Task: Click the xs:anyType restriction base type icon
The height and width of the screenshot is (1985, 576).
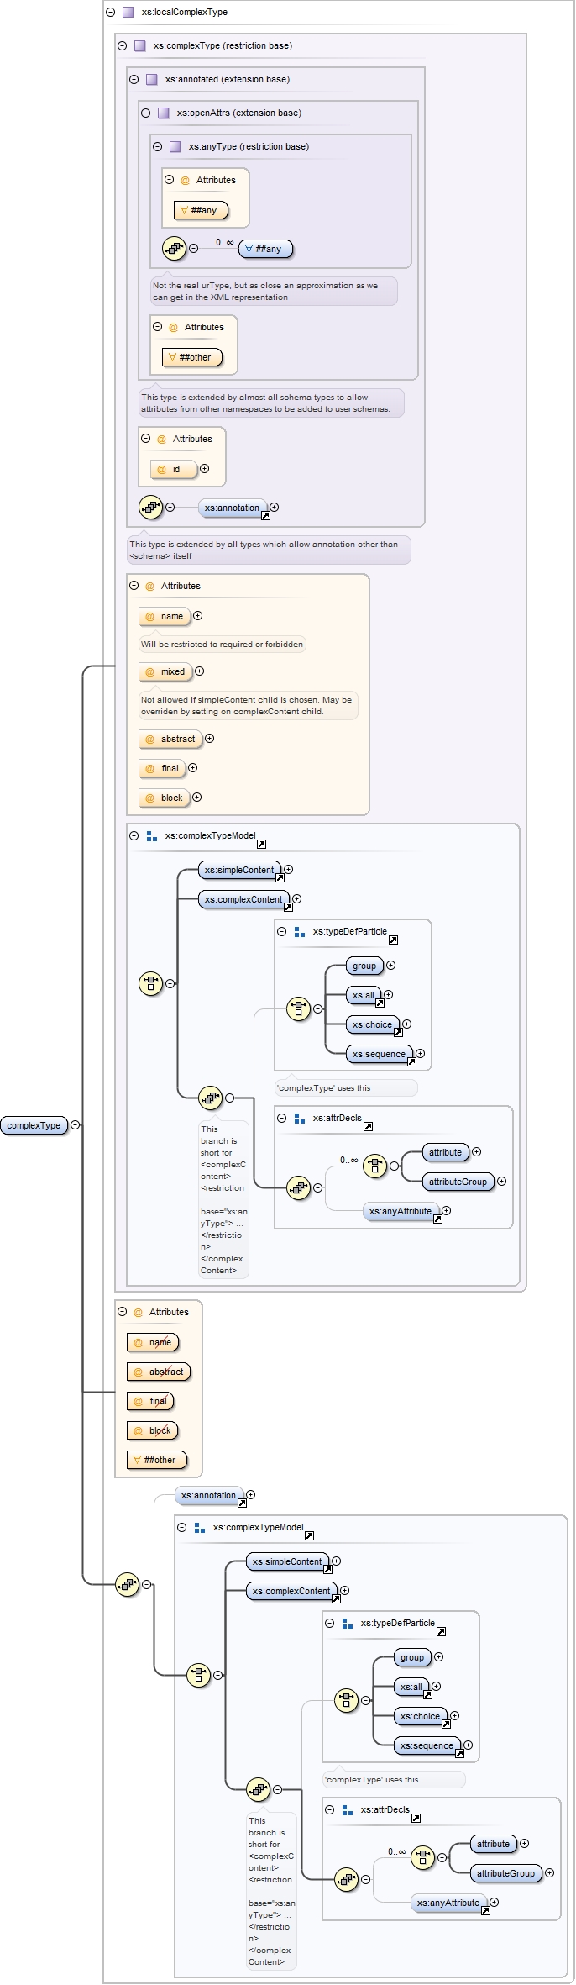Action: point(175,147)
